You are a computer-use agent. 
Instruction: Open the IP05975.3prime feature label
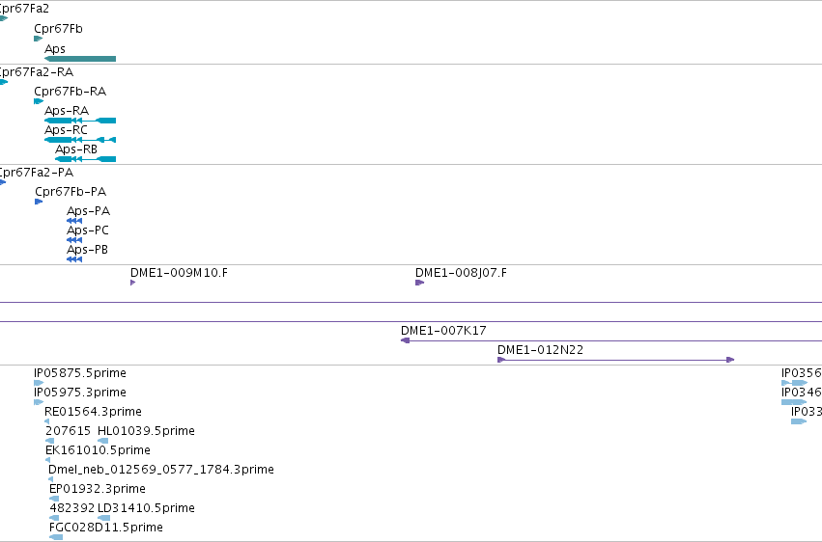(80, 393)
